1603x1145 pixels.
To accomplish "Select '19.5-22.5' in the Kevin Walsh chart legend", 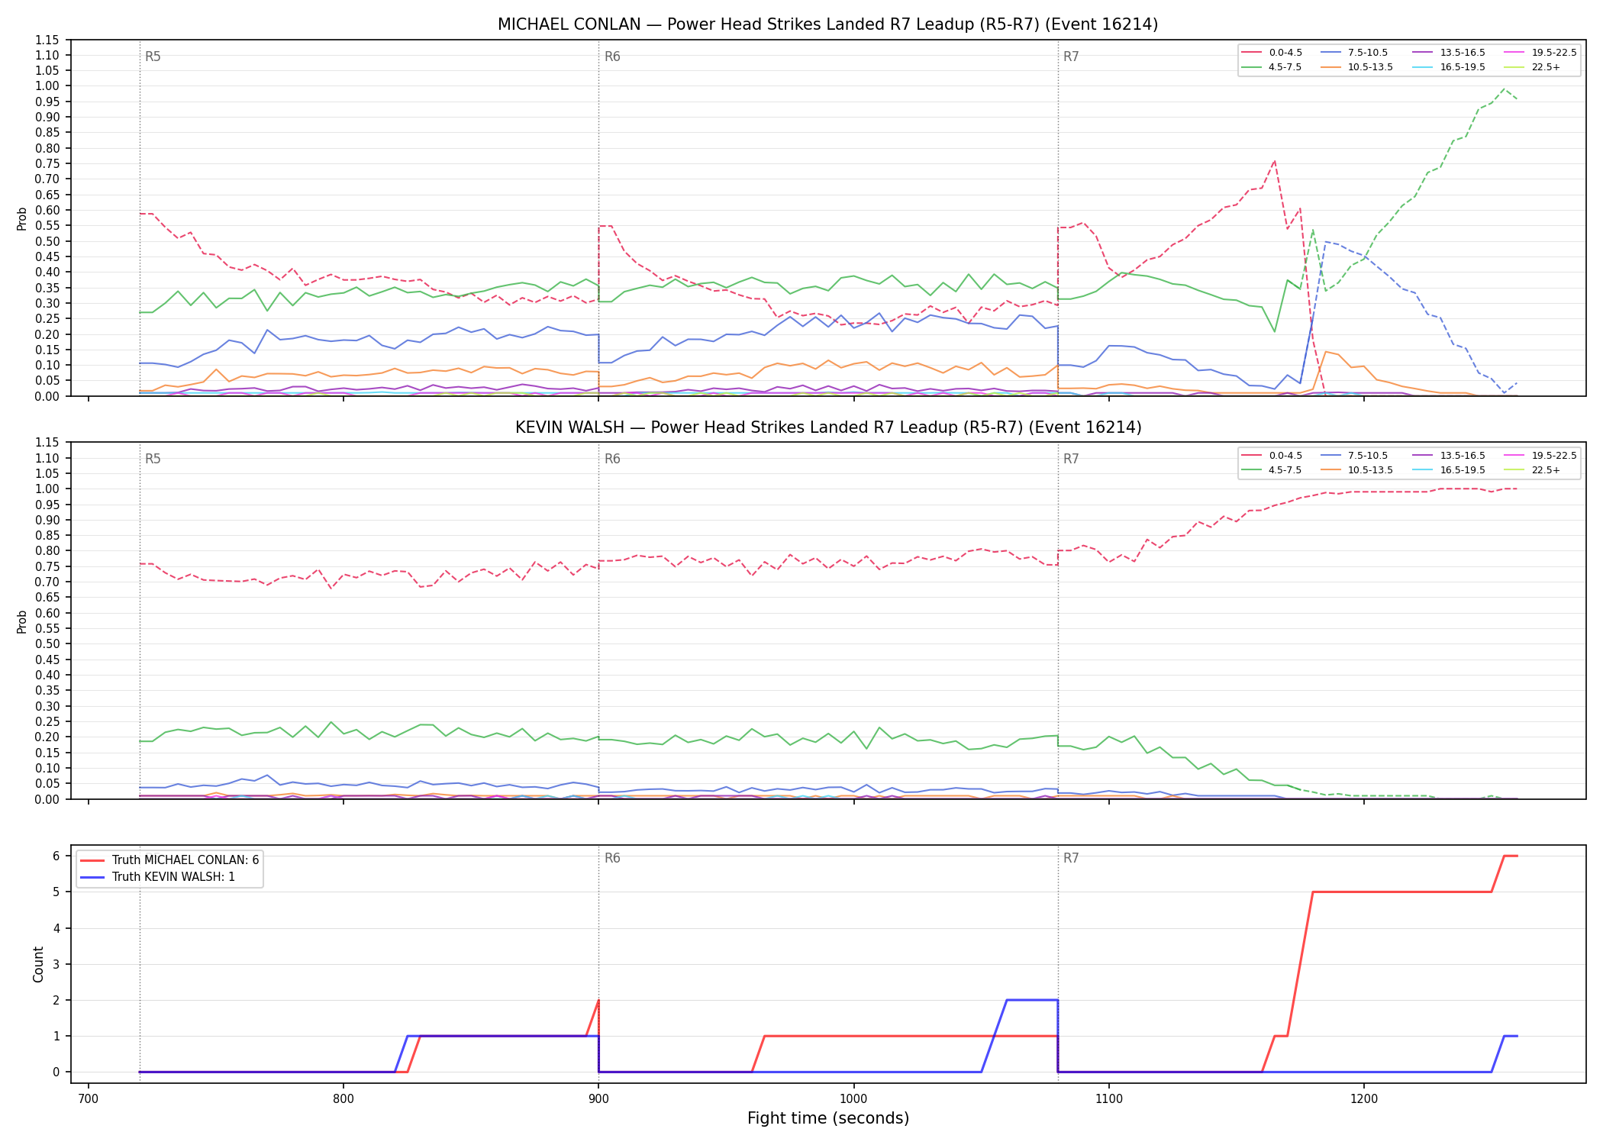I will point(1540,456).
